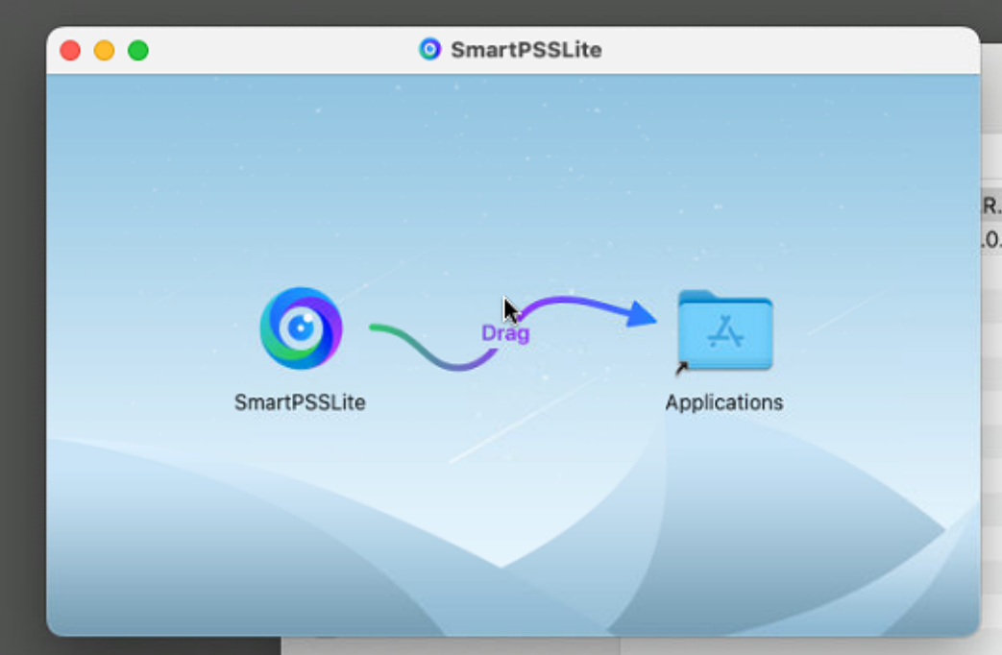Click the App Store symbol on the folder
The height and width of the screenshot is (655, 1002).
click(725, 333)
